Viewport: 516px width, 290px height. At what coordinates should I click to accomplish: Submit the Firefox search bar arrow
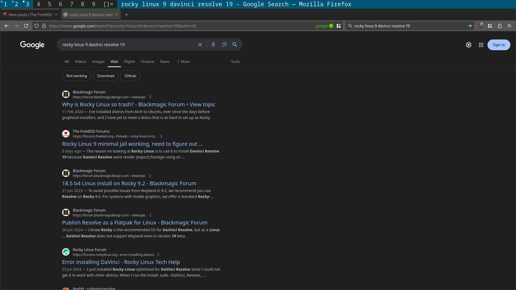click(470, 26)
